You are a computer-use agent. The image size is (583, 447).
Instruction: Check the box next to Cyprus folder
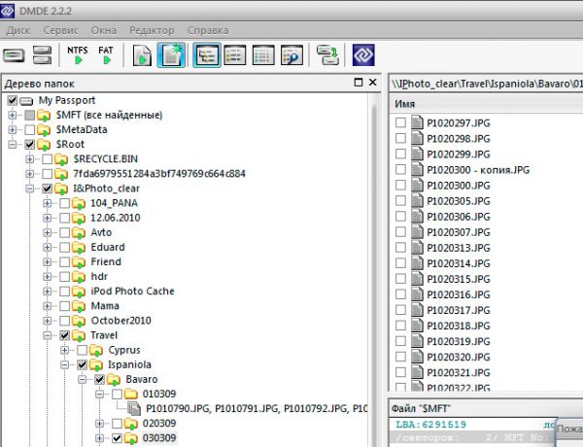click(82, 350)
